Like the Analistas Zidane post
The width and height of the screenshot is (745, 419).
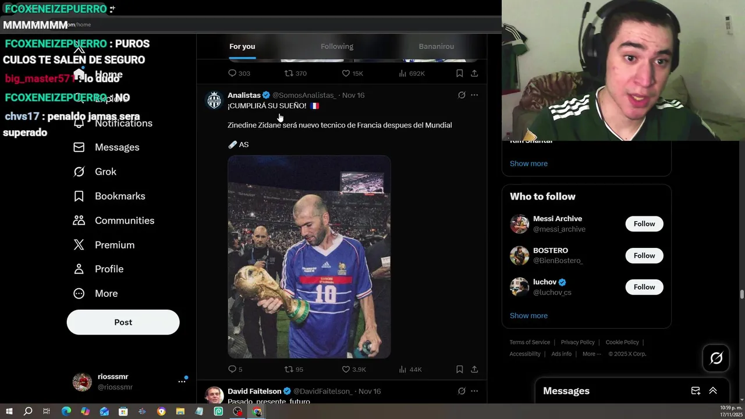[353, 370]
